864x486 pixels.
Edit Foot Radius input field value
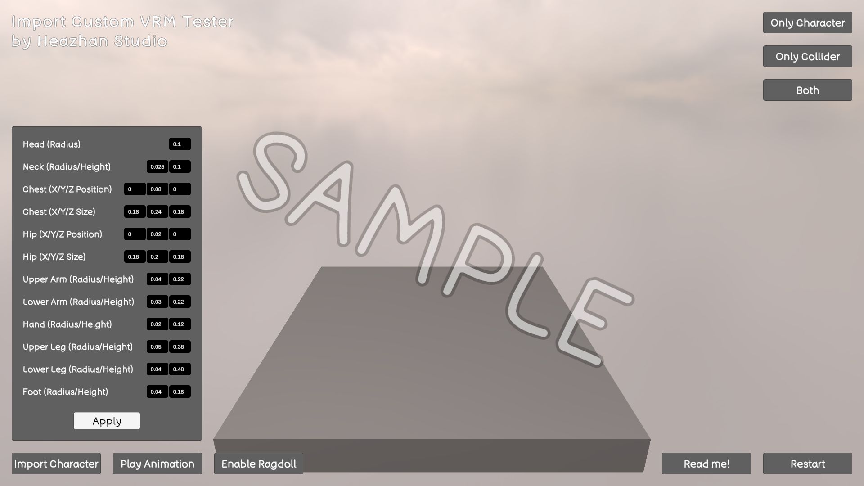pyautogui.click(x=157, y=391)
